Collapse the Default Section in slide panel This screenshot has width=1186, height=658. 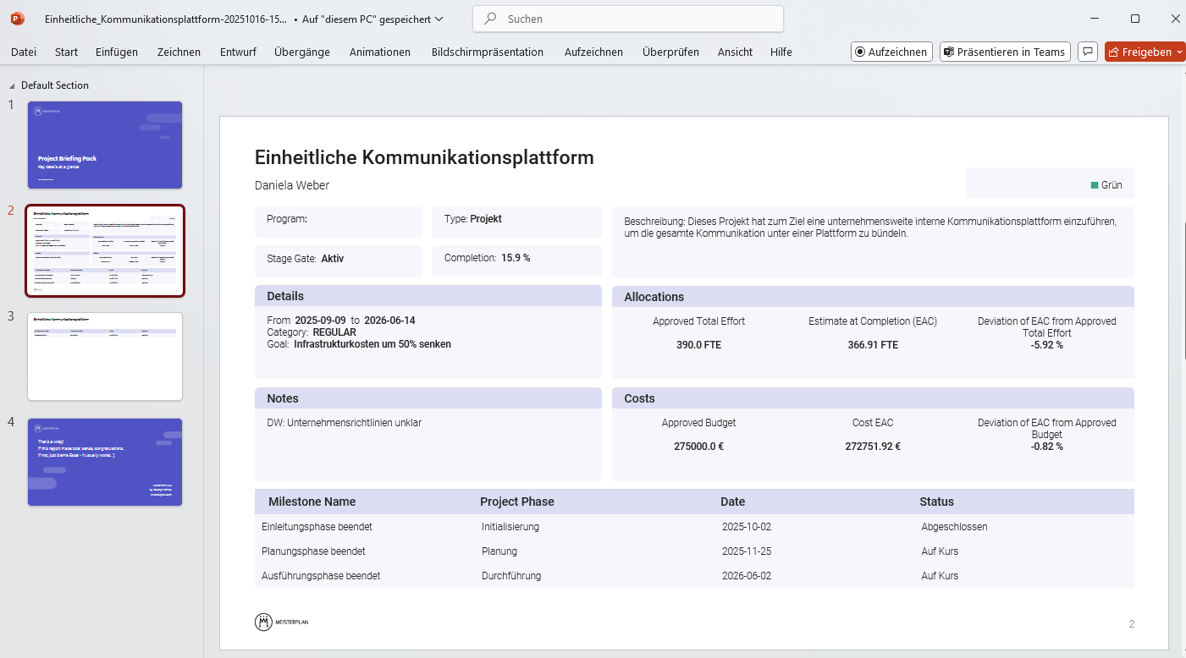tap(12, 85)
